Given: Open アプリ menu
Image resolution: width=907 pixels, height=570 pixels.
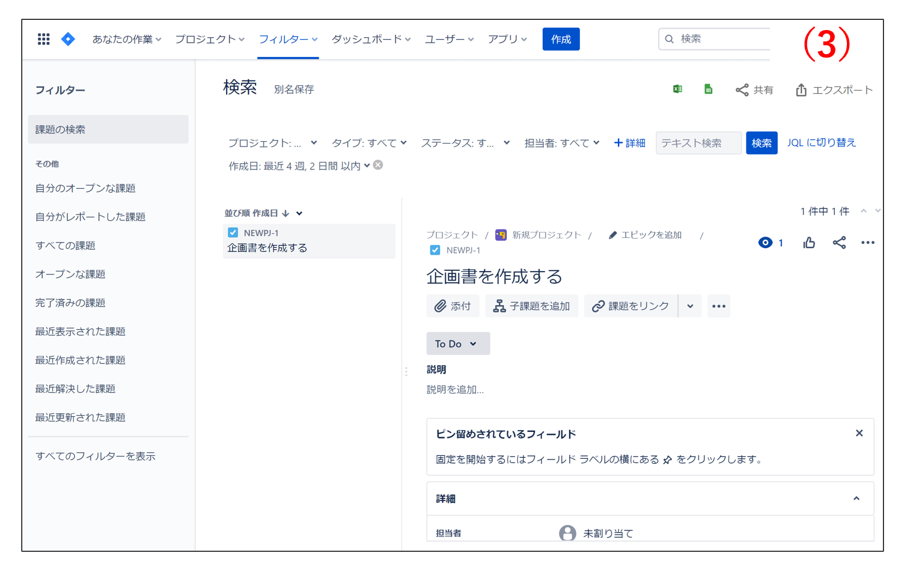Looking at the screenshot, I should pos(507,39).
